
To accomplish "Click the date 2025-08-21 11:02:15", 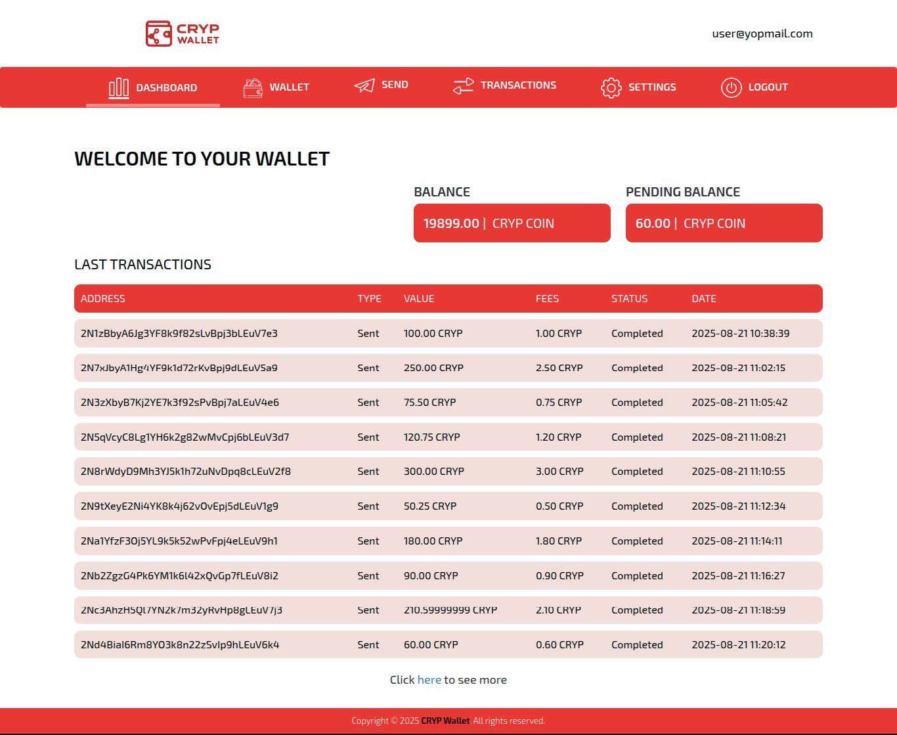I will [x=739, y=368].
